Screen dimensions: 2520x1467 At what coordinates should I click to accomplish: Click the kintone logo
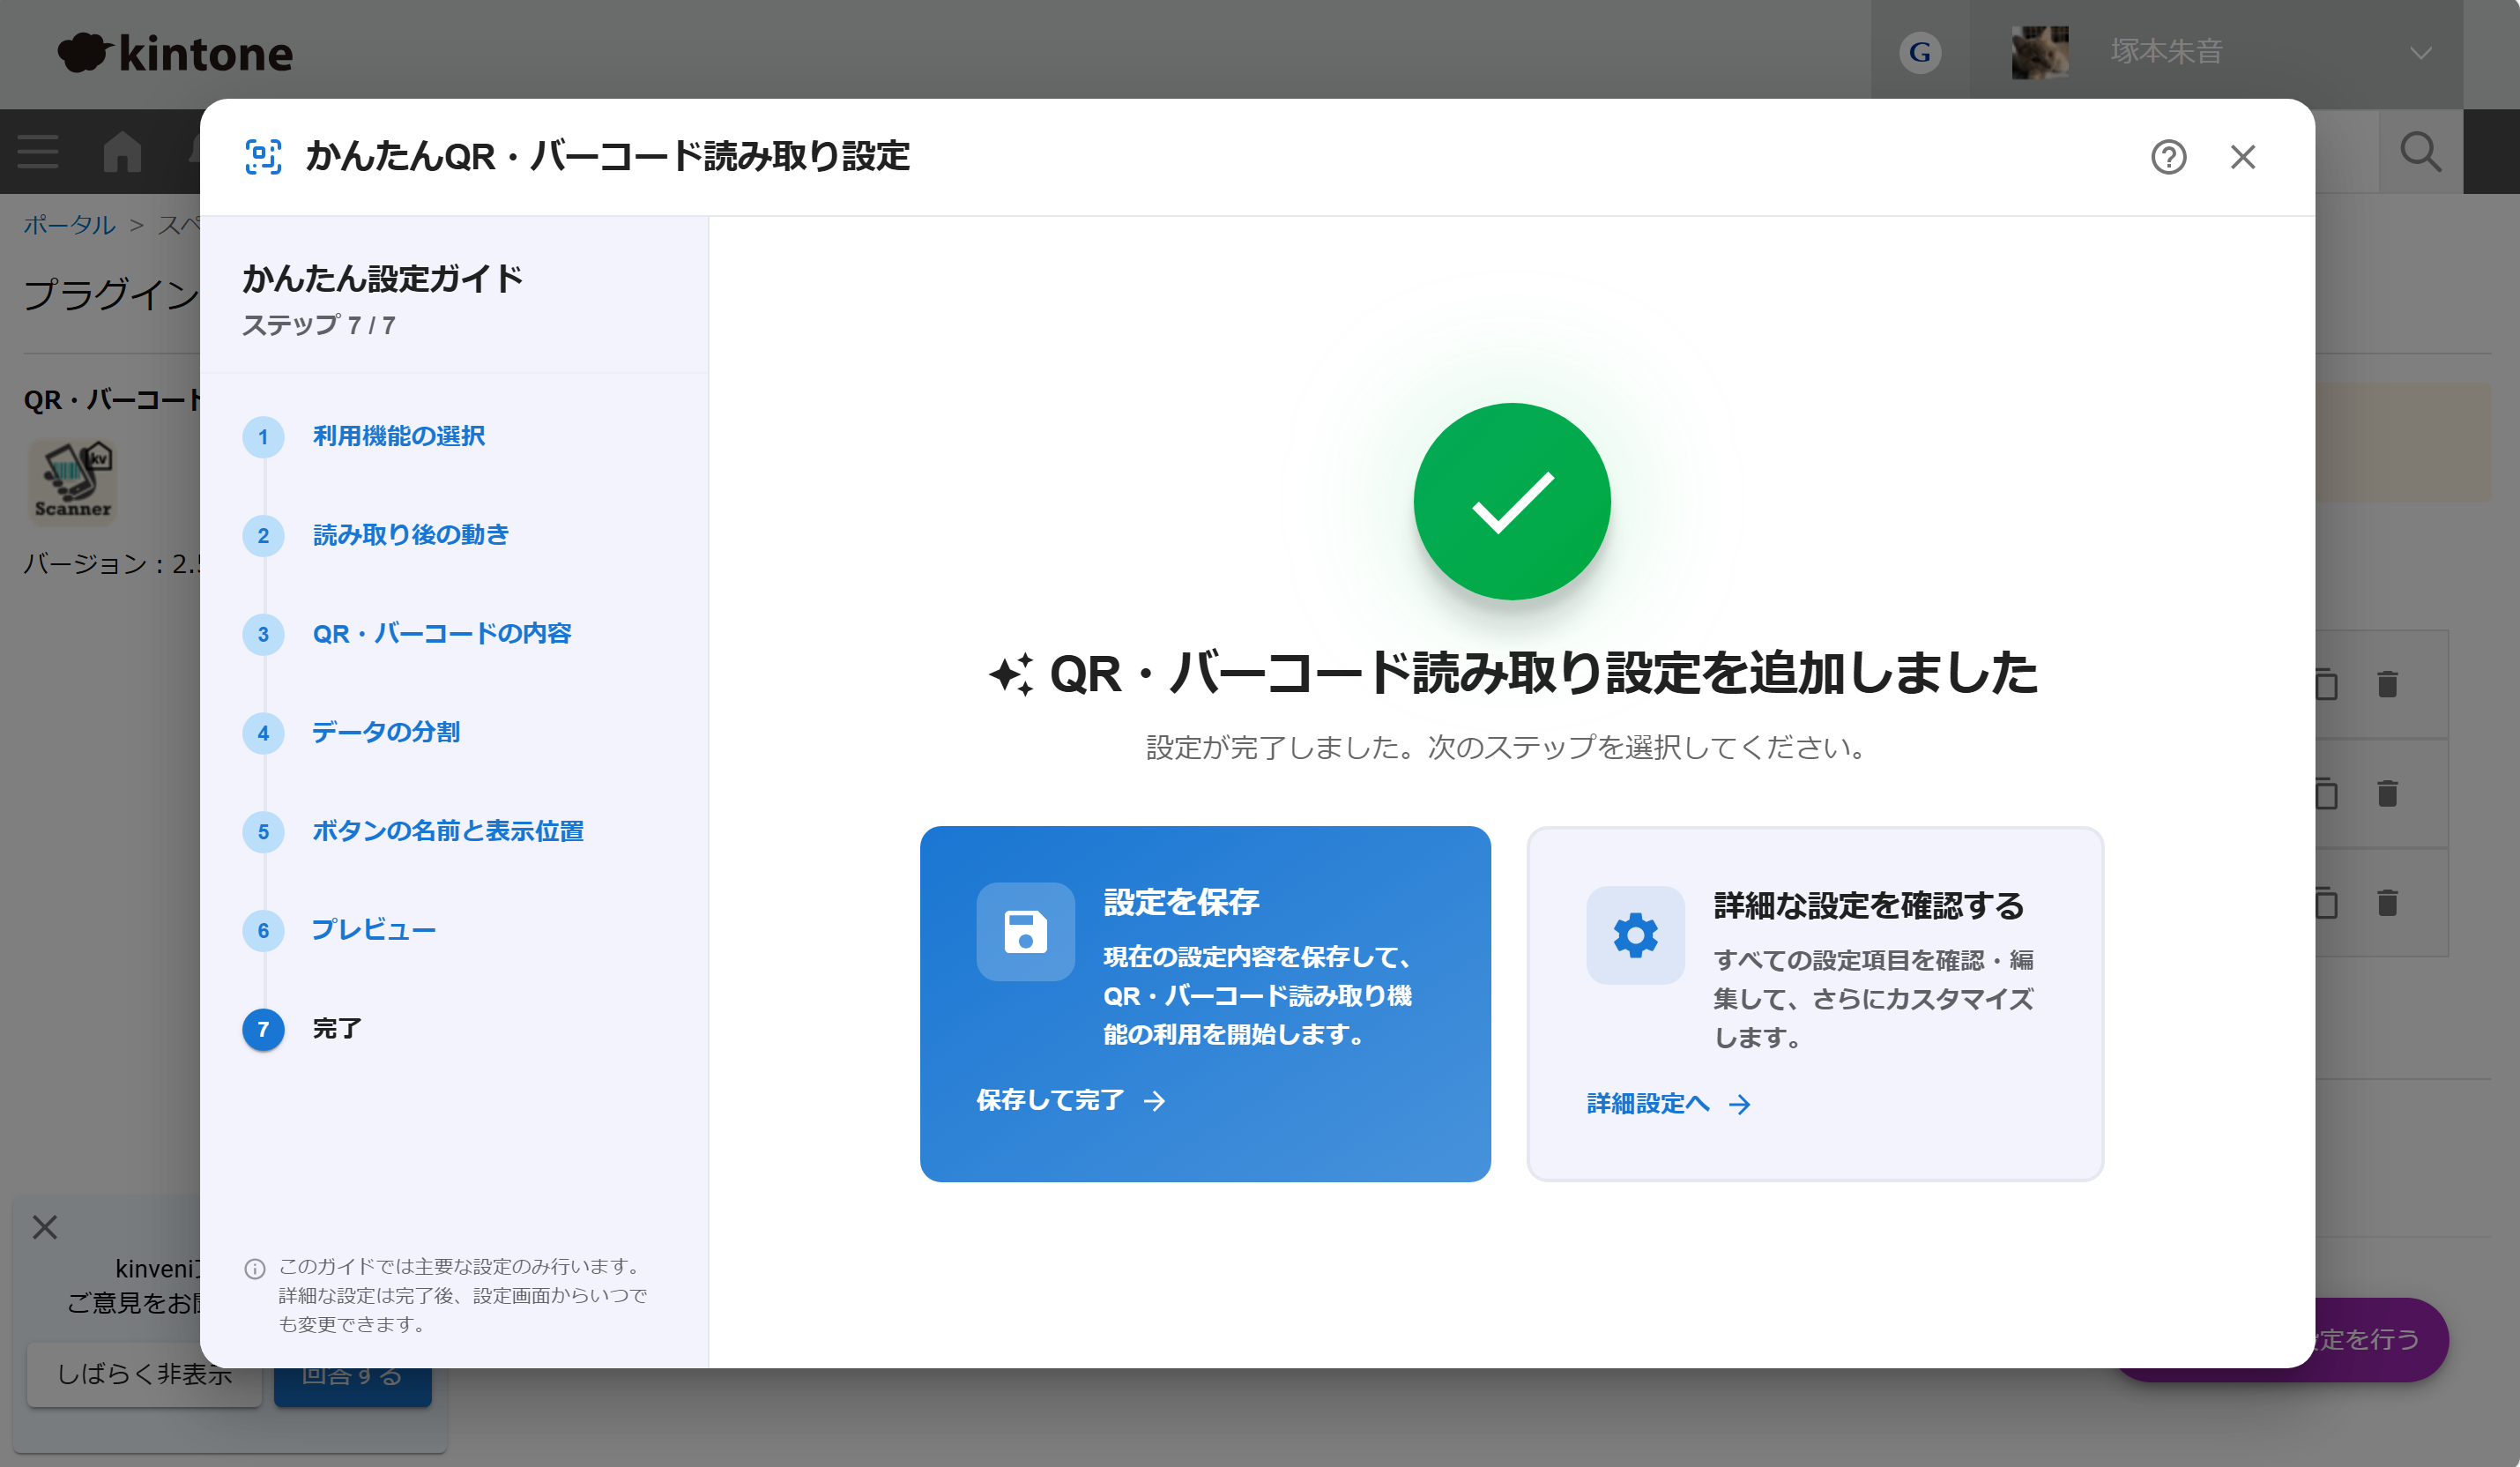(x=176, y=52)
